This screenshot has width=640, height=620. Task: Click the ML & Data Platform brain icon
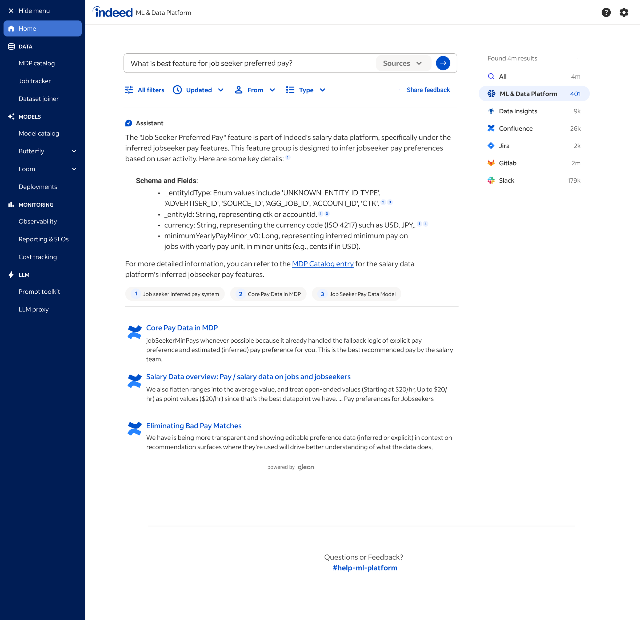491,94
